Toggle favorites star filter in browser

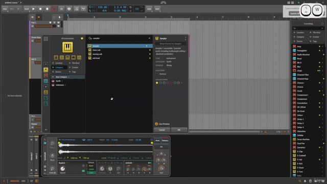(x=82, y=38)
